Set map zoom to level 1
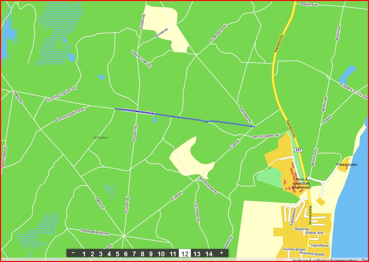Image resolution: width=369 pixels, height=262 pixels. pos(84,254)
